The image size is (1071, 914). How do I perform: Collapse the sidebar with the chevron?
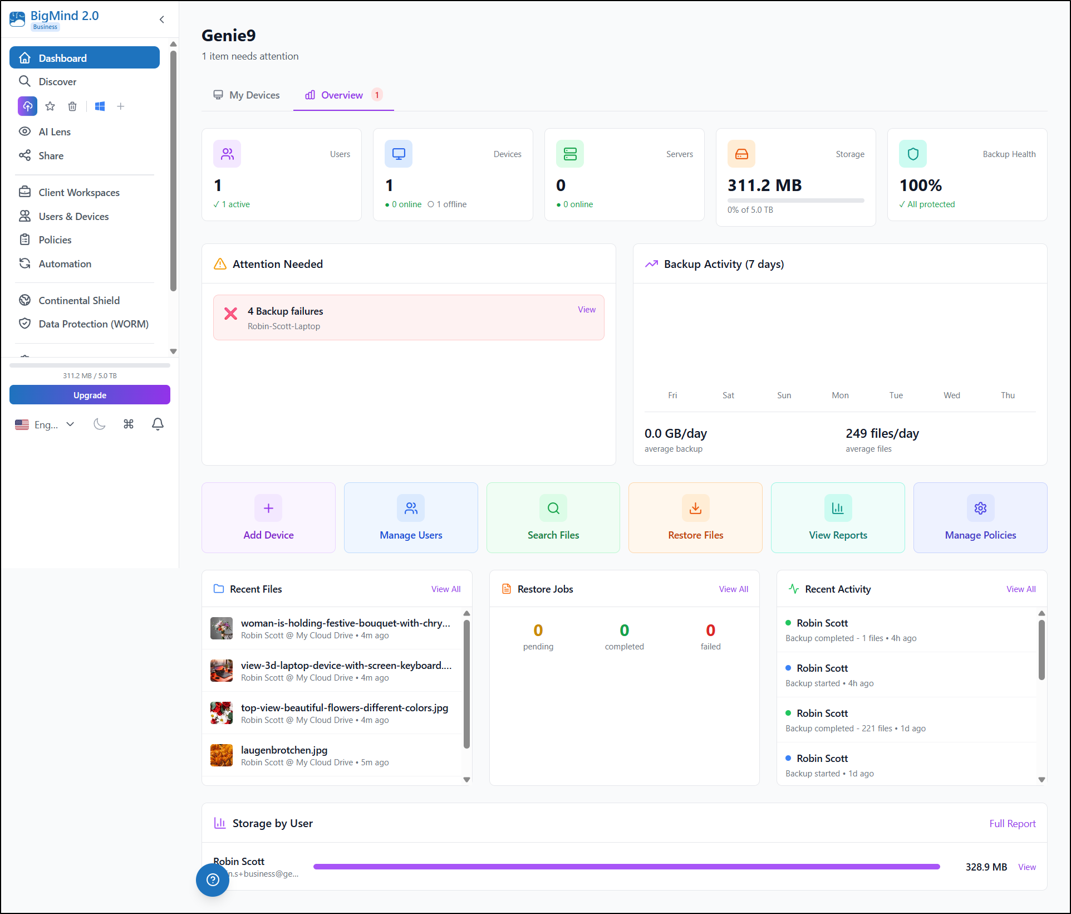pos(161,19)
